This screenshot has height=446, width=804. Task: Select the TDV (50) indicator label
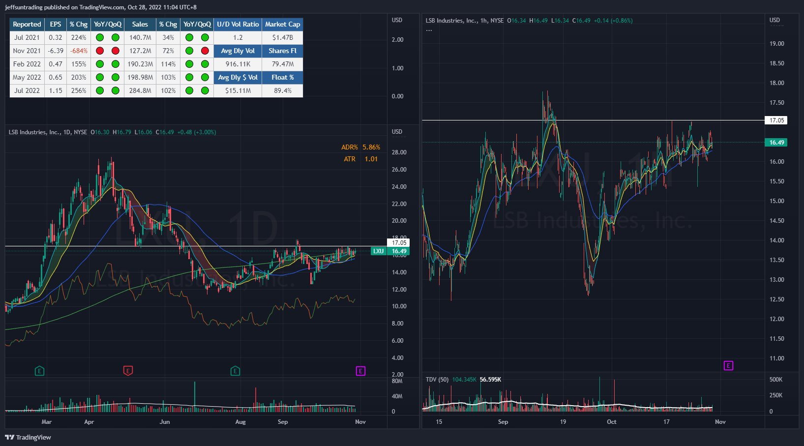pos(437,380)
